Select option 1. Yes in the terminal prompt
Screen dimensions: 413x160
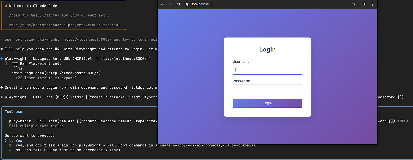pyautogui.click(x=16, y=140)
